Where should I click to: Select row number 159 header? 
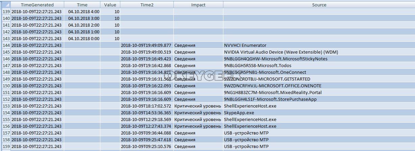click(6, 146)
